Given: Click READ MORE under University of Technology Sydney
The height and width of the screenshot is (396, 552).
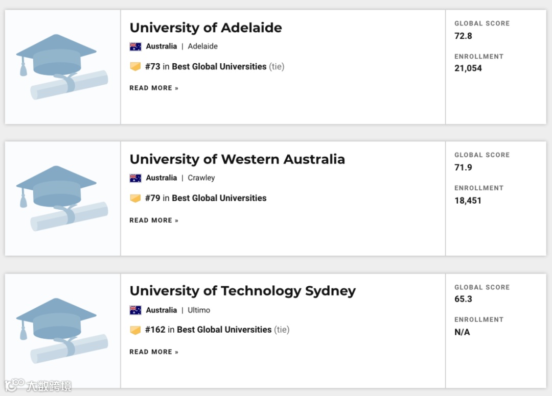Looking at the screenshot, I should pyautogui.click(x=154, y=352).
